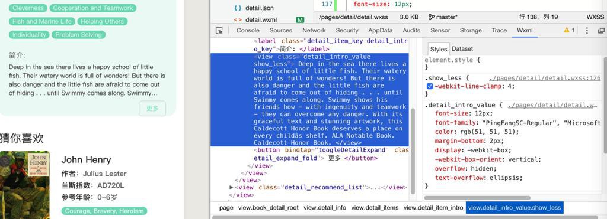
Task: Select the element inspector picker icon
Action: (219, 31)
